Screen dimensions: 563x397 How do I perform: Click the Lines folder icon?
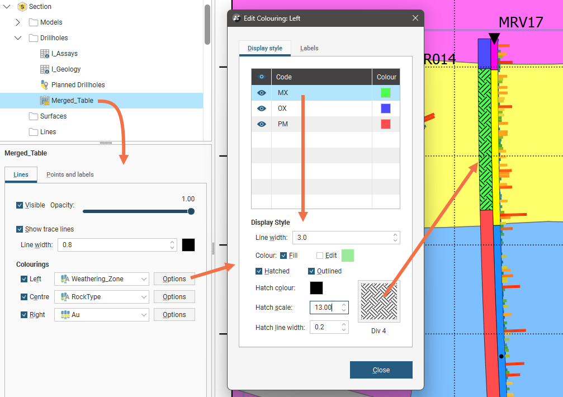(34, 132)
